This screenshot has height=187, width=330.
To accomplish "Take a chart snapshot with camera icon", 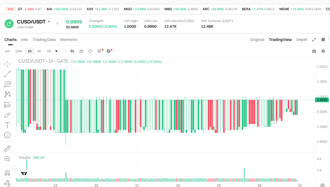I will [314, 51].
